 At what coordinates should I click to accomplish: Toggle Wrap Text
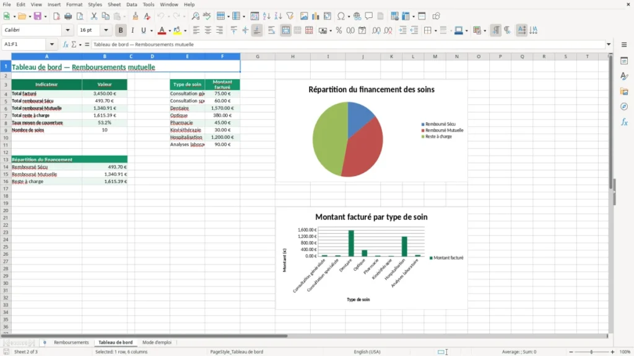tap(271, 30)
